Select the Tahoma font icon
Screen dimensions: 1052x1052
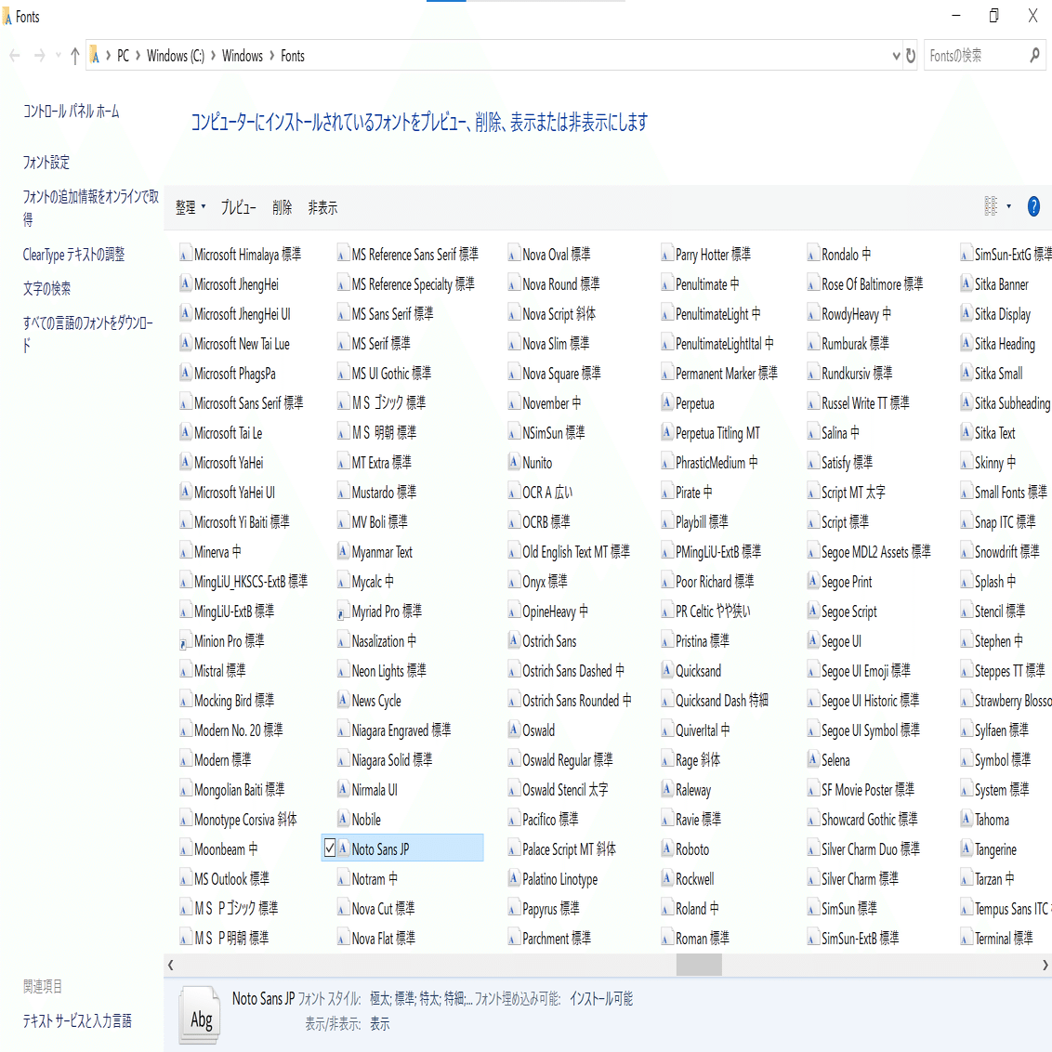coord(967,819)
